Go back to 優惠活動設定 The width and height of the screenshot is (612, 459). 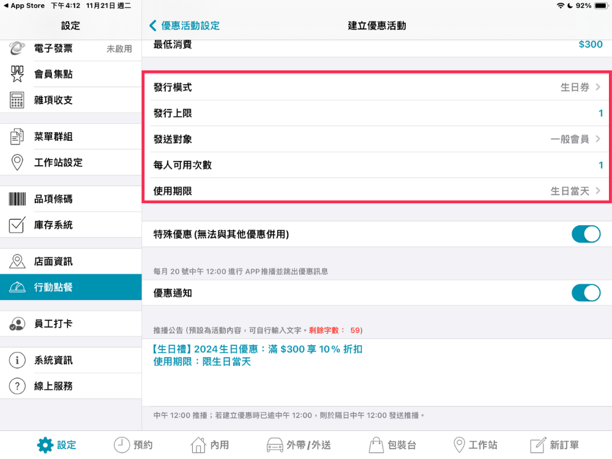(184, 26)
